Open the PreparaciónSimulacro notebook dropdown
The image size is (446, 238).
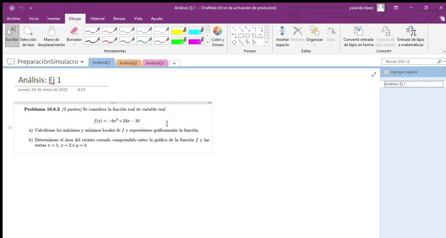[82, 62]
